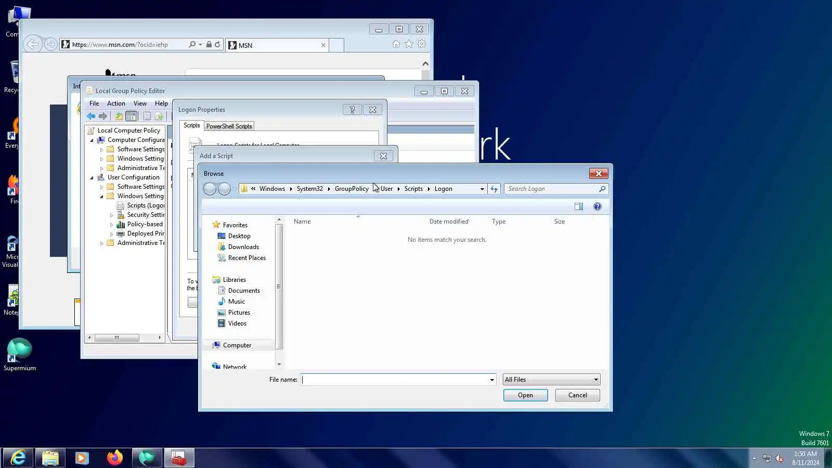
Task: Open the Action menu
Action: (116, 103)
